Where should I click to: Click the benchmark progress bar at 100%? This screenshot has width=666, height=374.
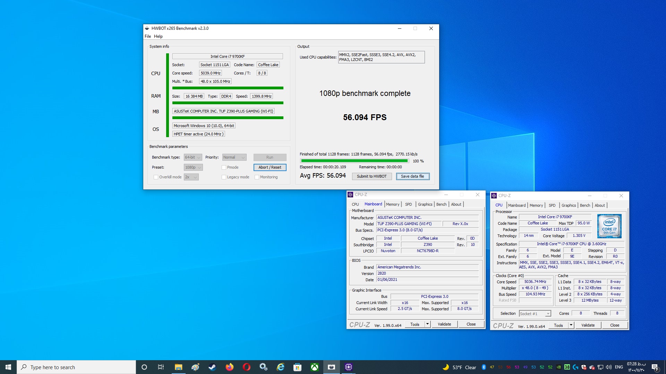click(355, 161)
